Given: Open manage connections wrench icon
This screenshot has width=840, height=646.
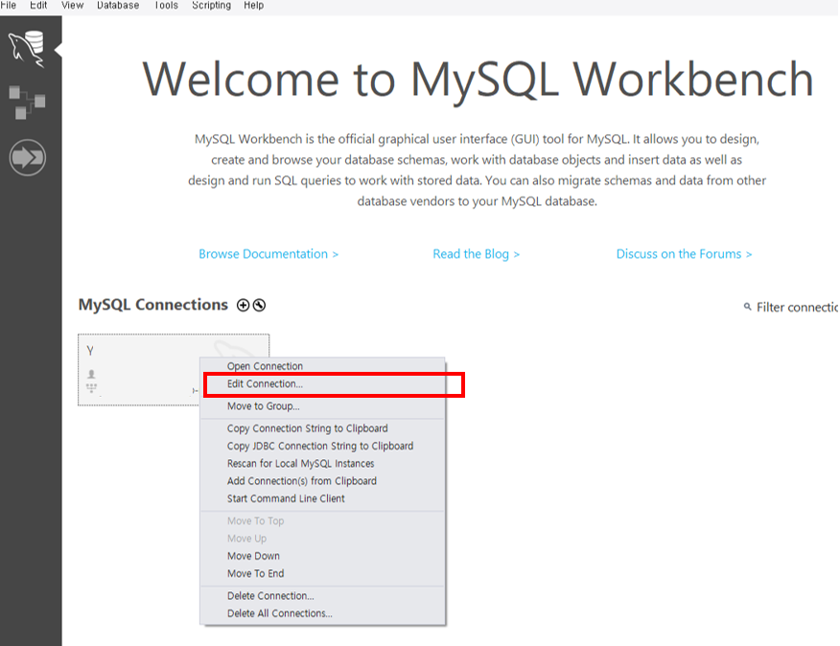Looking at the screenshot, I should (259, 306).
